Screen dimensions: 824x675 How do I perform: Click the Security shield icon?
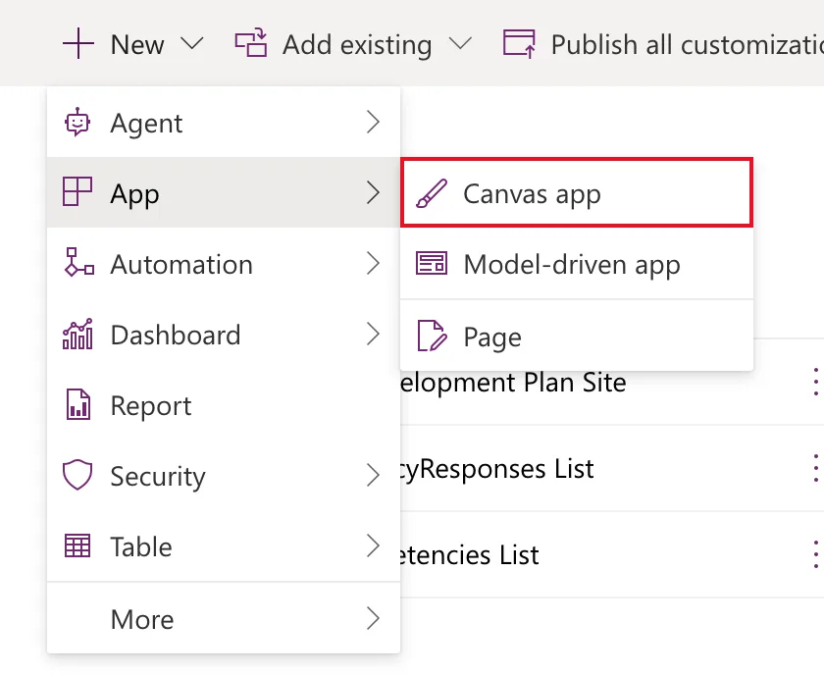click(77, 475)
